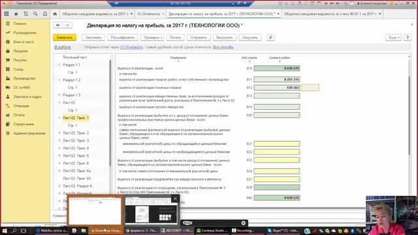Open Зарплата и кадры section
The width and height of the screenshot is (418, 235).
[27, 97]
